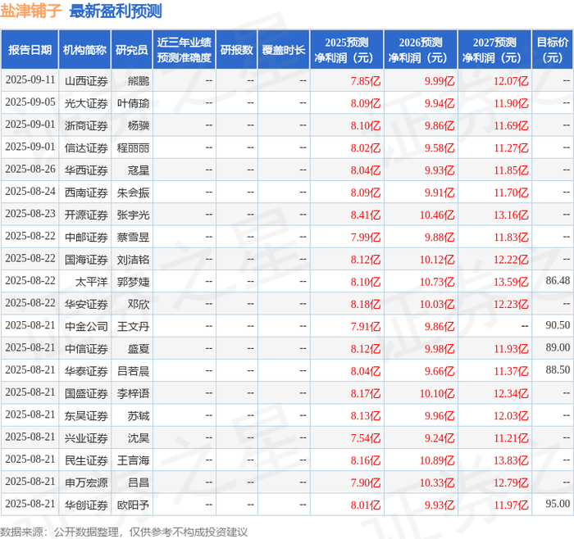Click 2025 forecast value 7.54亿

pyautogui.click(x=366, y=438)
